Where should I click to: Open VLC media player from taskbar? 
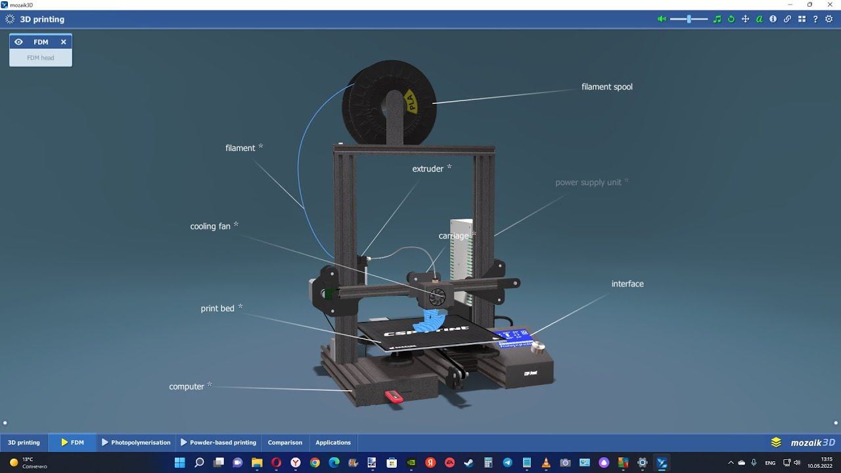[546, 462]
